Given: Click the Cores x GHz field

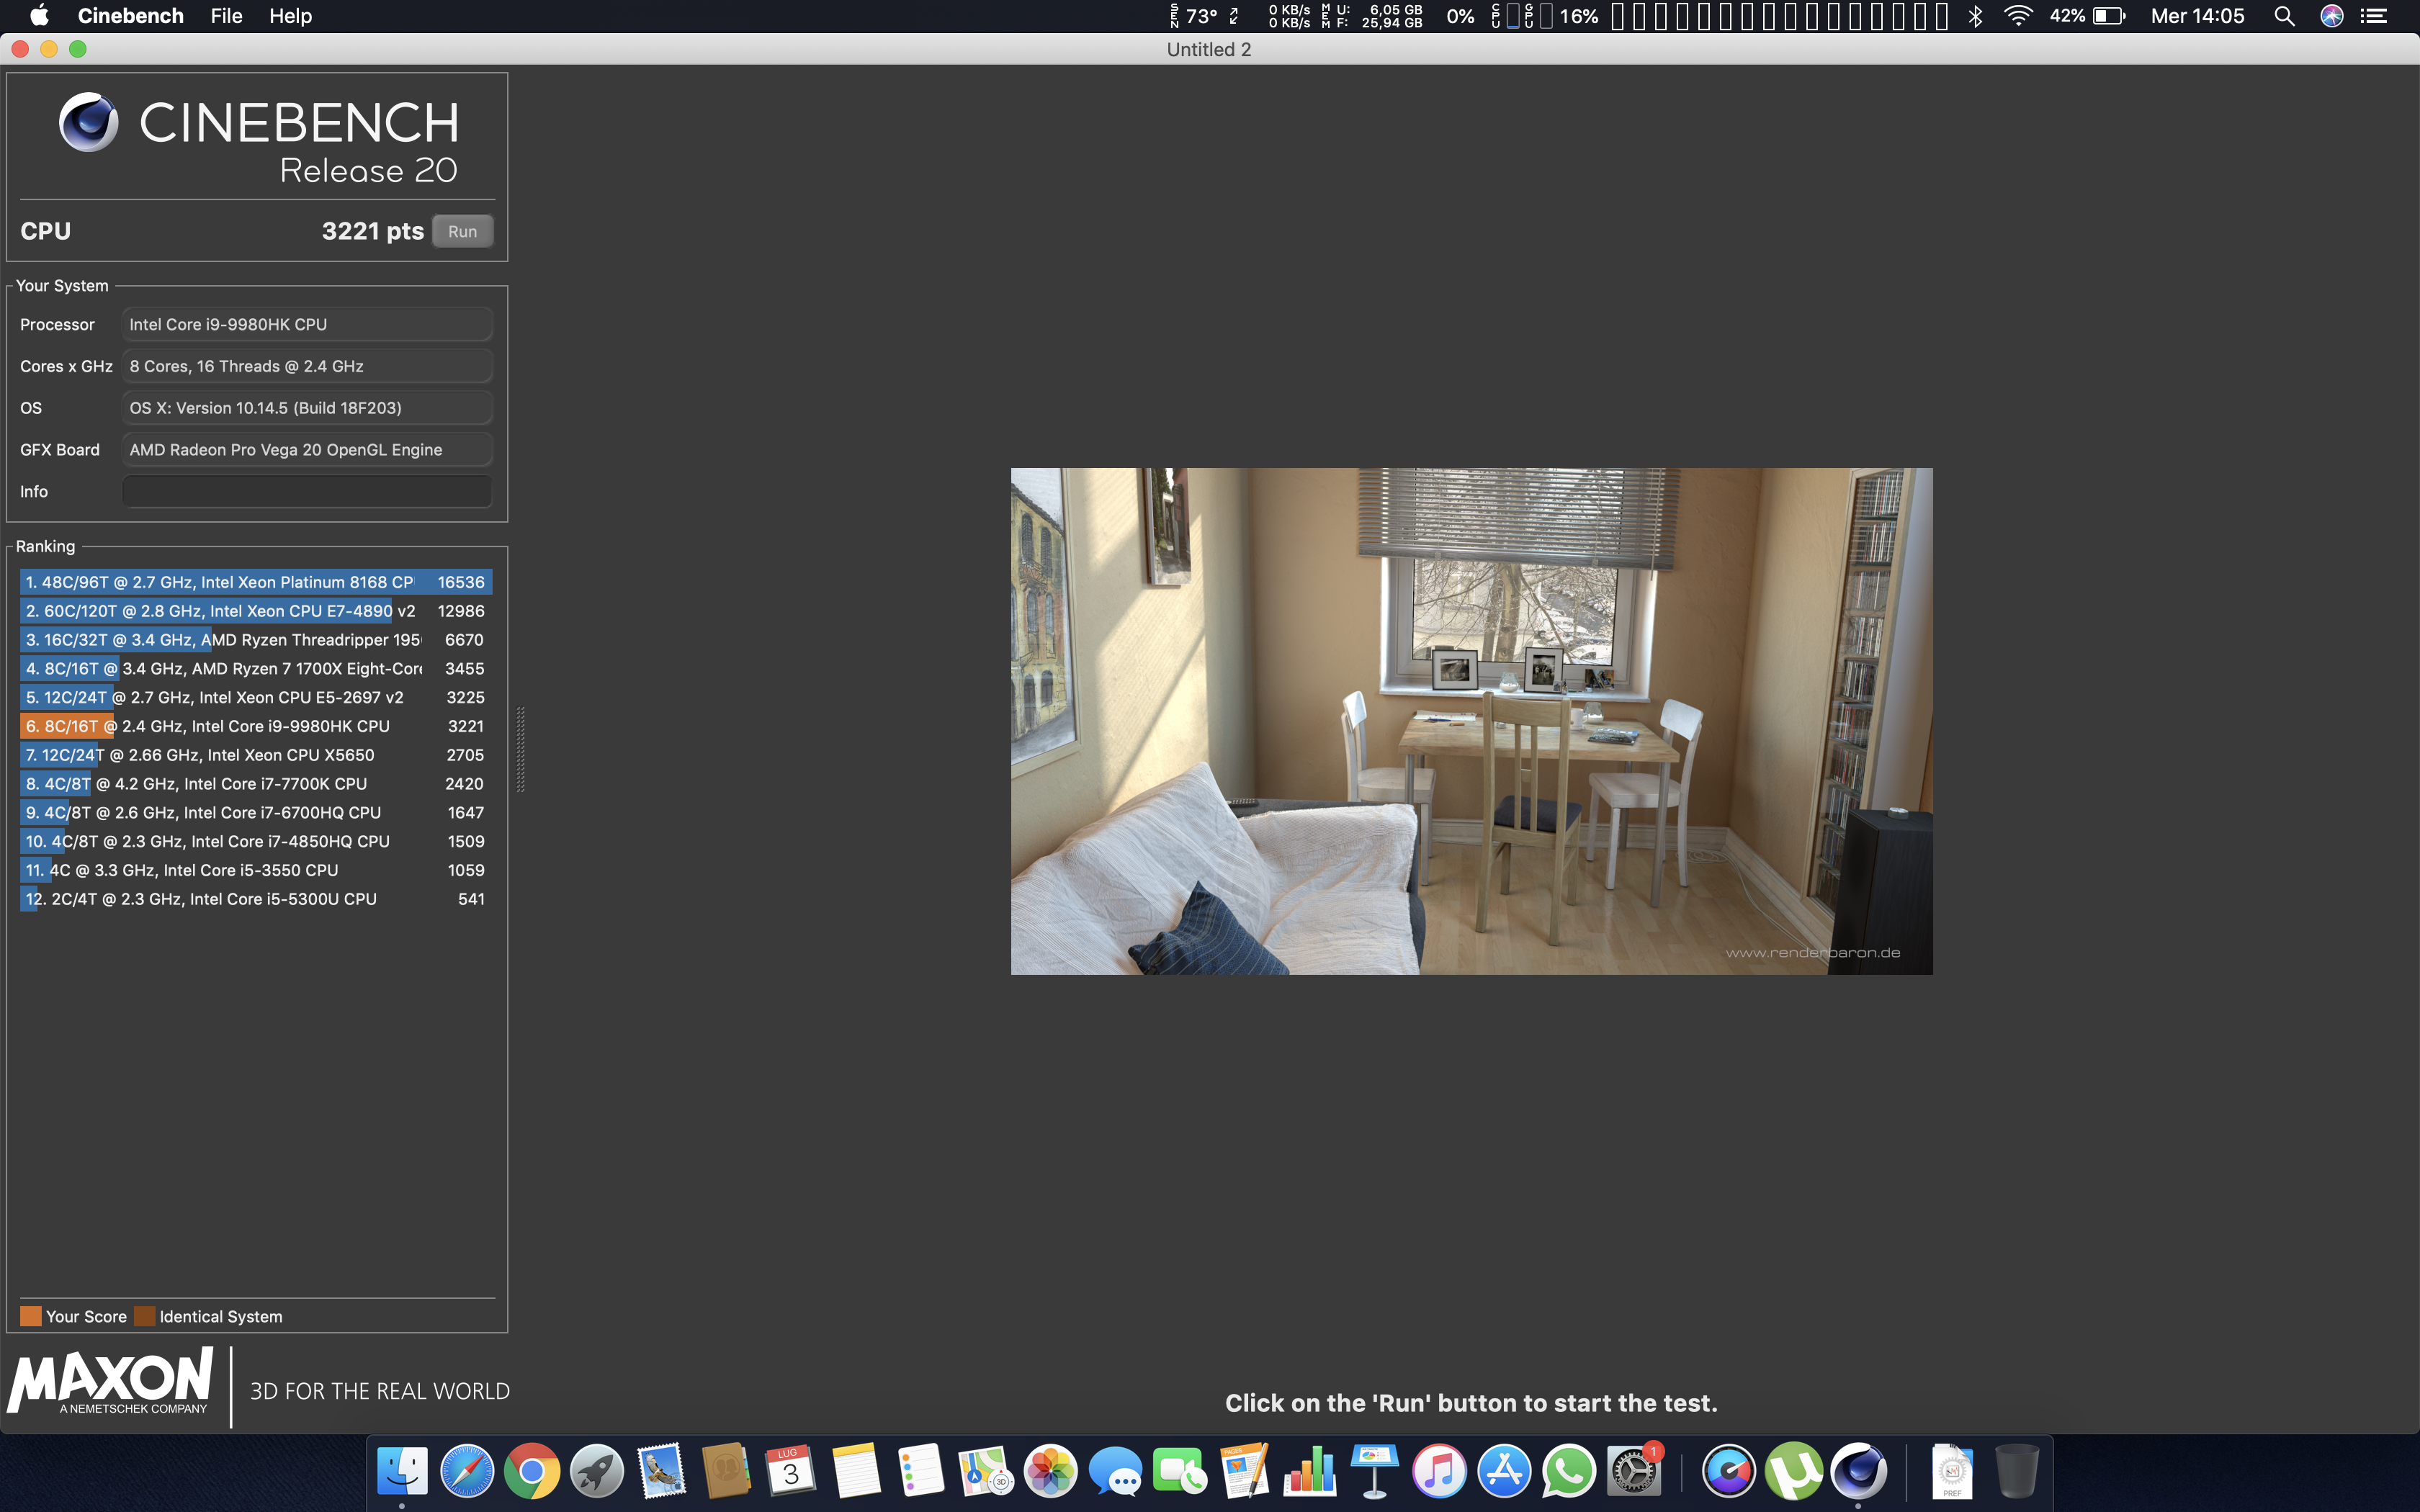Looking at the screenshot, I should coord(307,366).
